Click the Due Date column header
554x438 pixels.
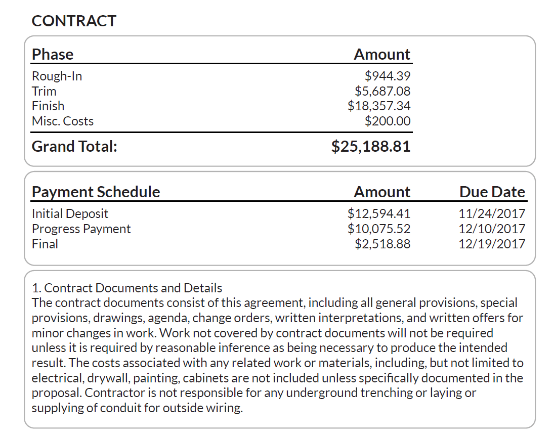point(492,192)
